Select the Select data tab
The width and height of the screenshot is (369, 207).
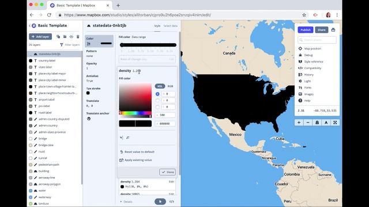tap(171, 26)
